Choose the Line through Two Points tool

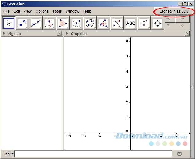pos(36,23)
